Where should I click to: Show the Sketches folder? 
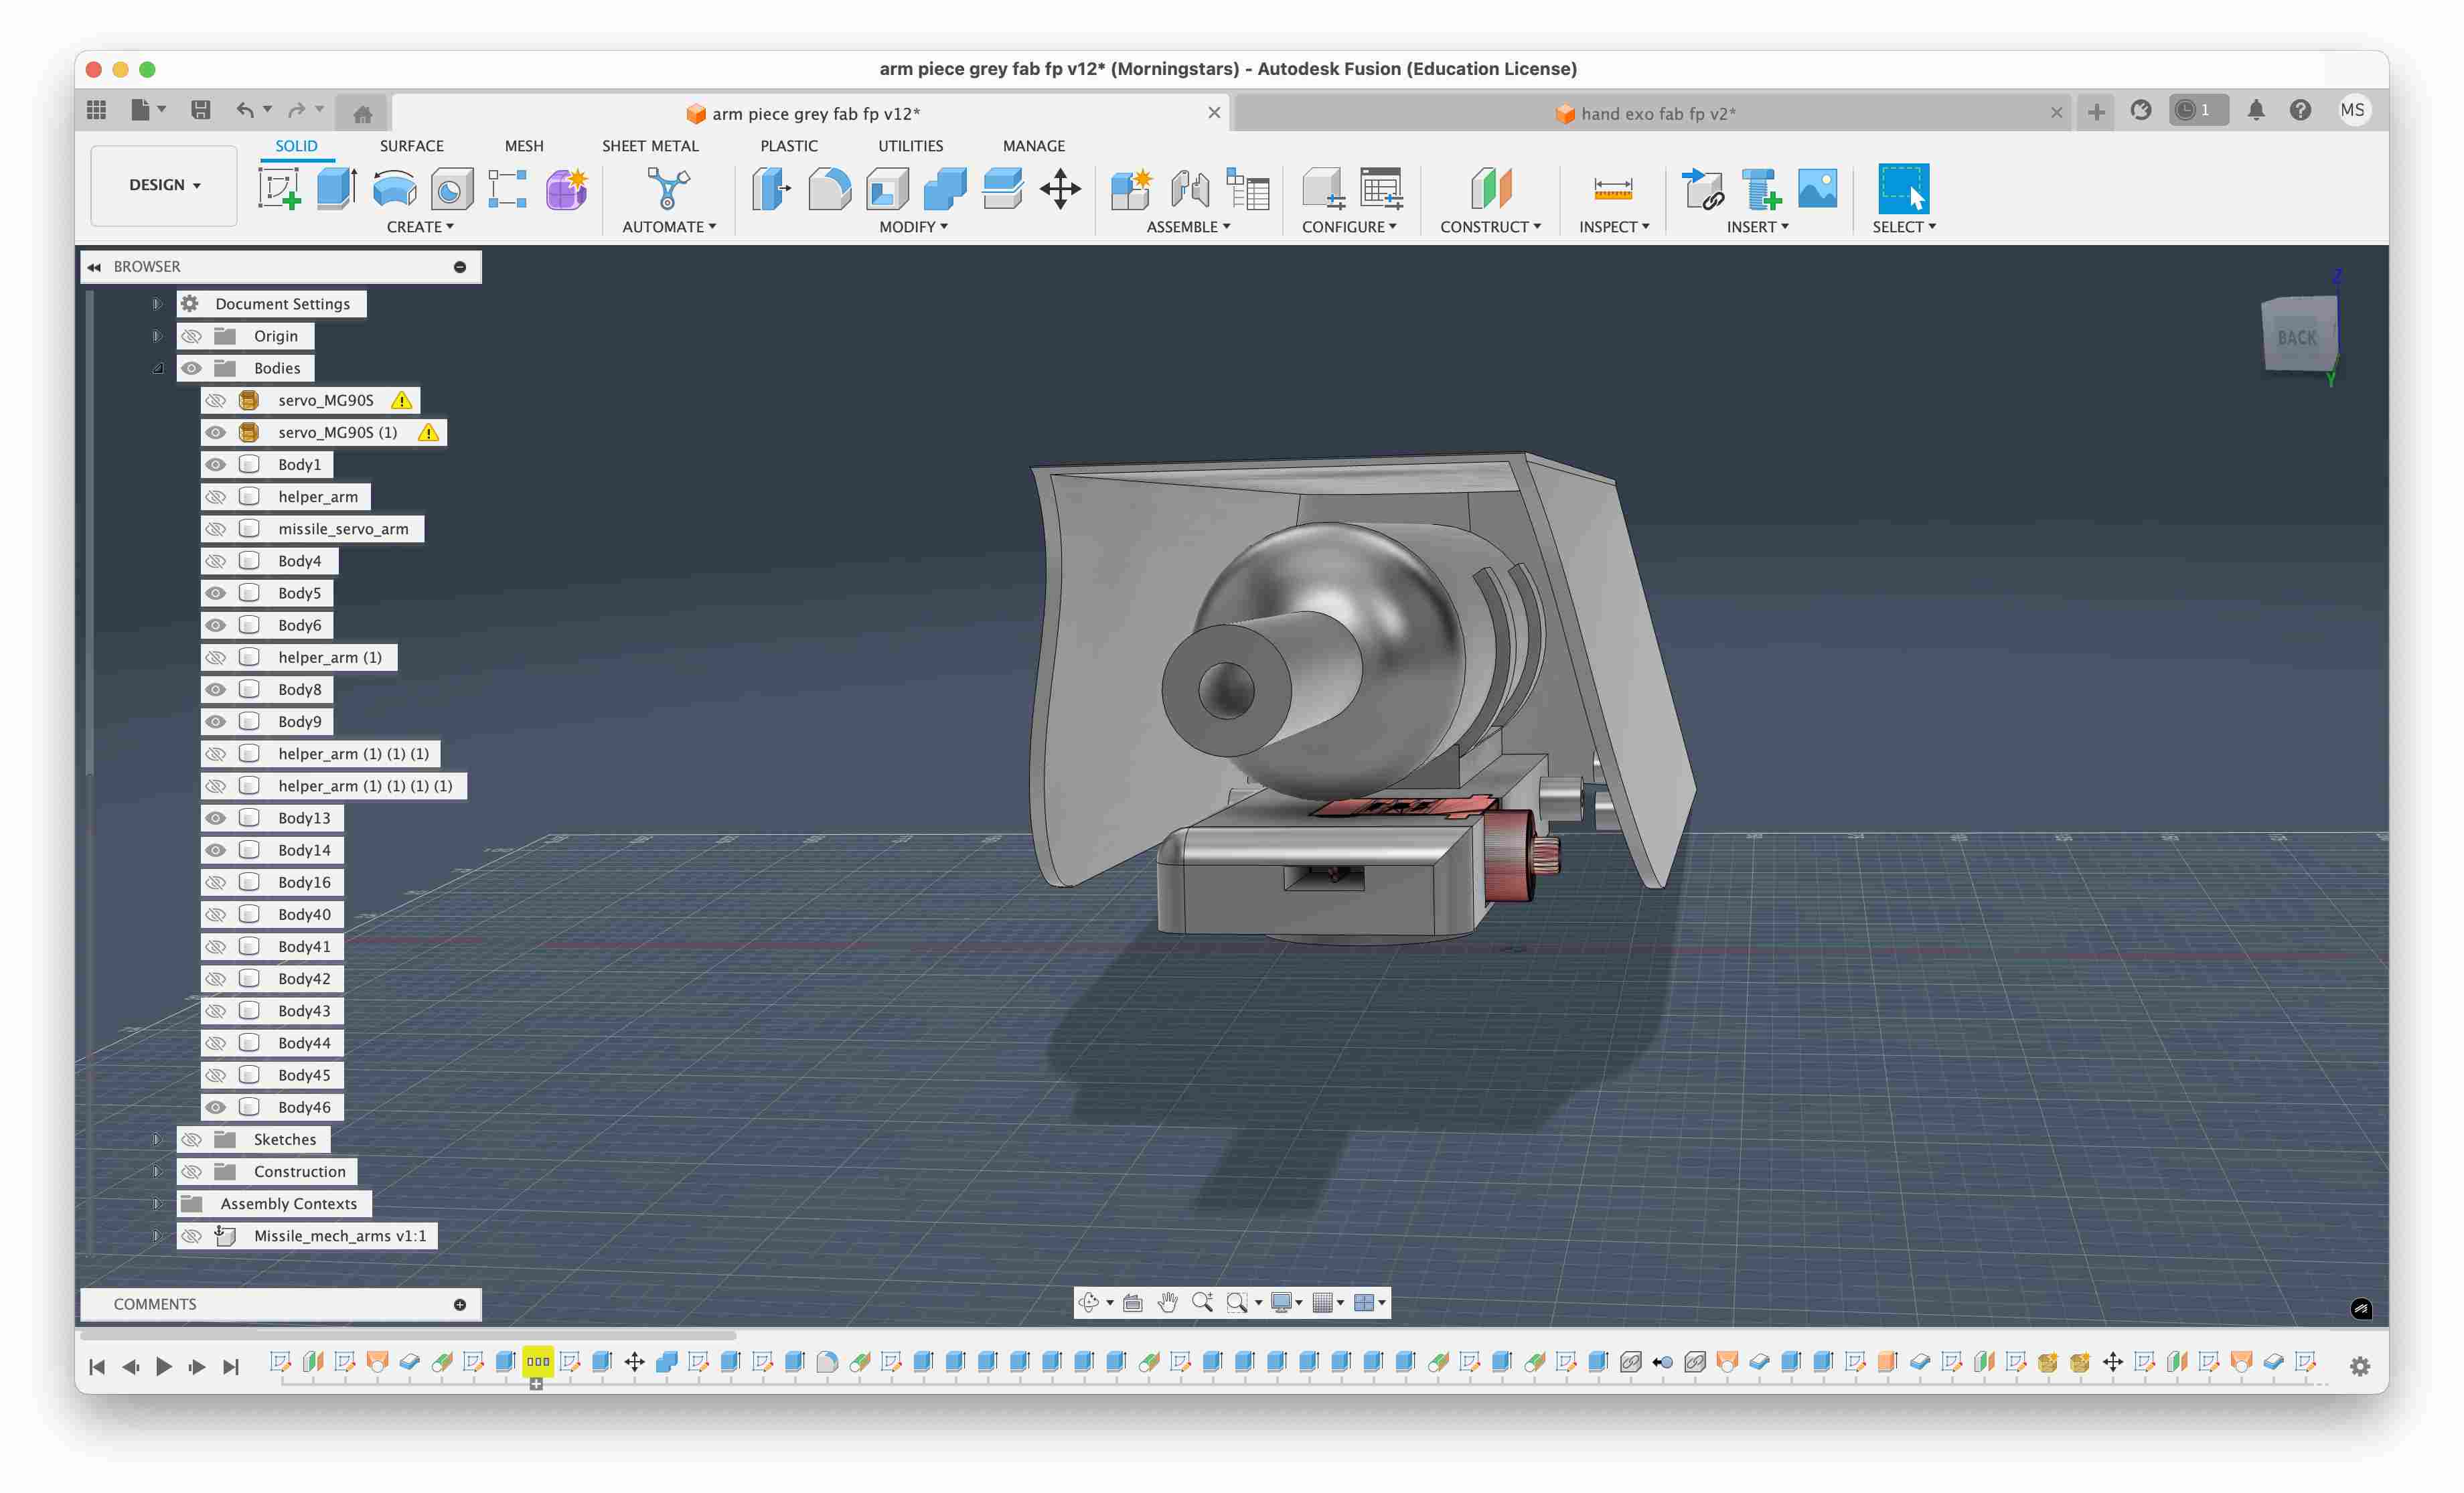click(x=191, y=1139)
